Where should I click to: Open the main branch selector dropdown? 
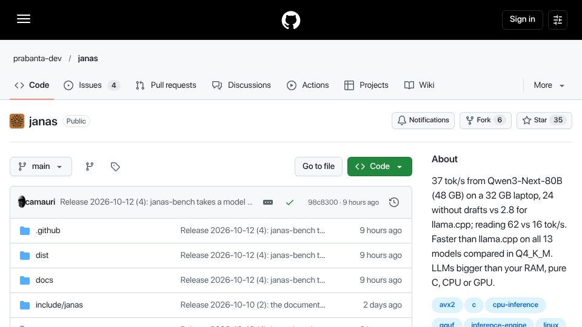pyautogui.click(x=41, y=167)
